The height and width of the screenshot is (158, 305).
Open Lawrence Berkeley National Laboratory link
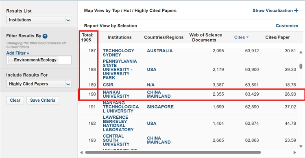coord(118,124)
